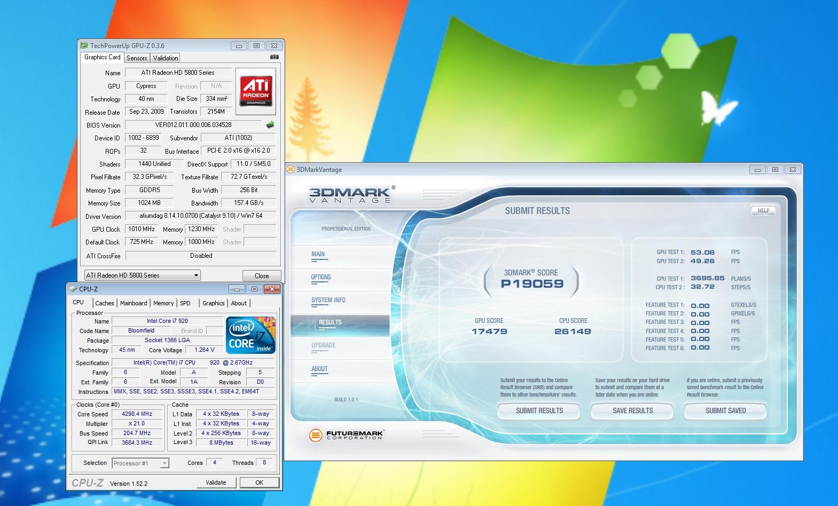
Task: Click the Intel Core i7 920 name field
Action: pyautogui.click(x=167, y=321)
